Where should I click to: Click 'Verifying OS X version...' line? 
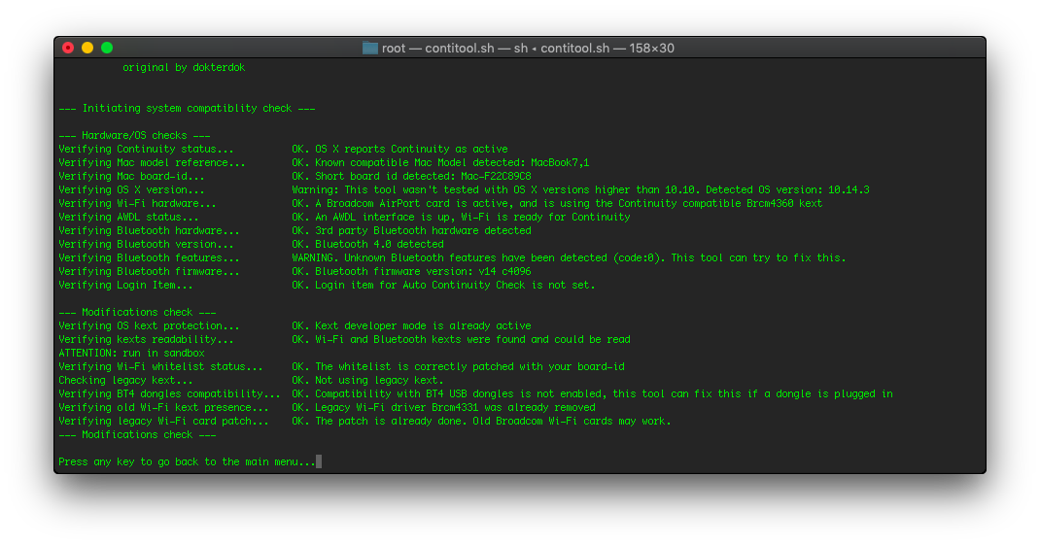[131, 189]
